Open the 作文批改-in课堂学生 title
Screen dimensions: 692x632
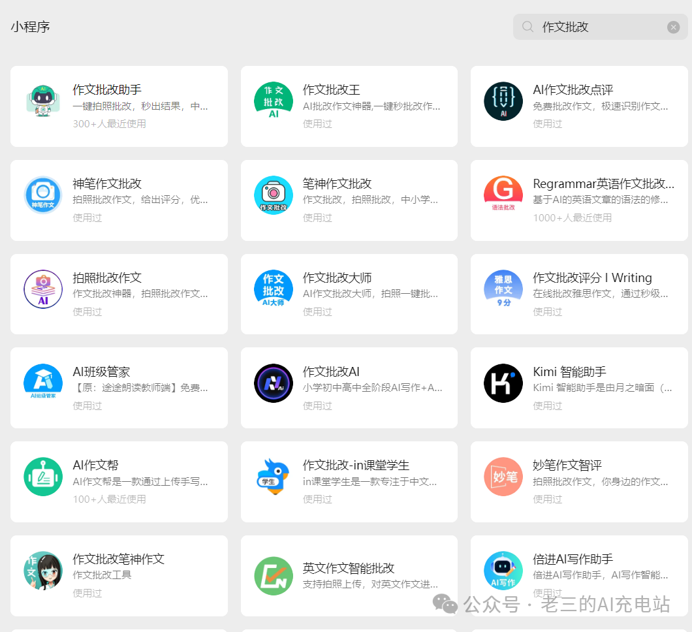(356, 465)
